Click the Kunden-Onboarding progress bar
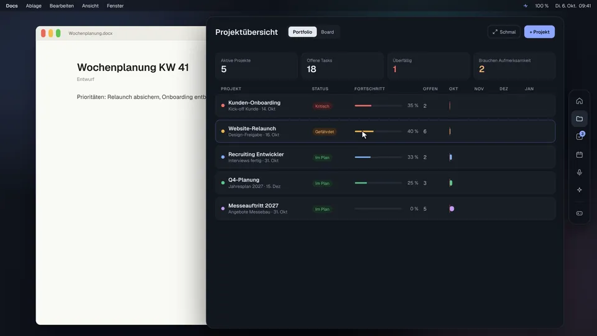This screenshot has height=336, width=597. (377, 106)
